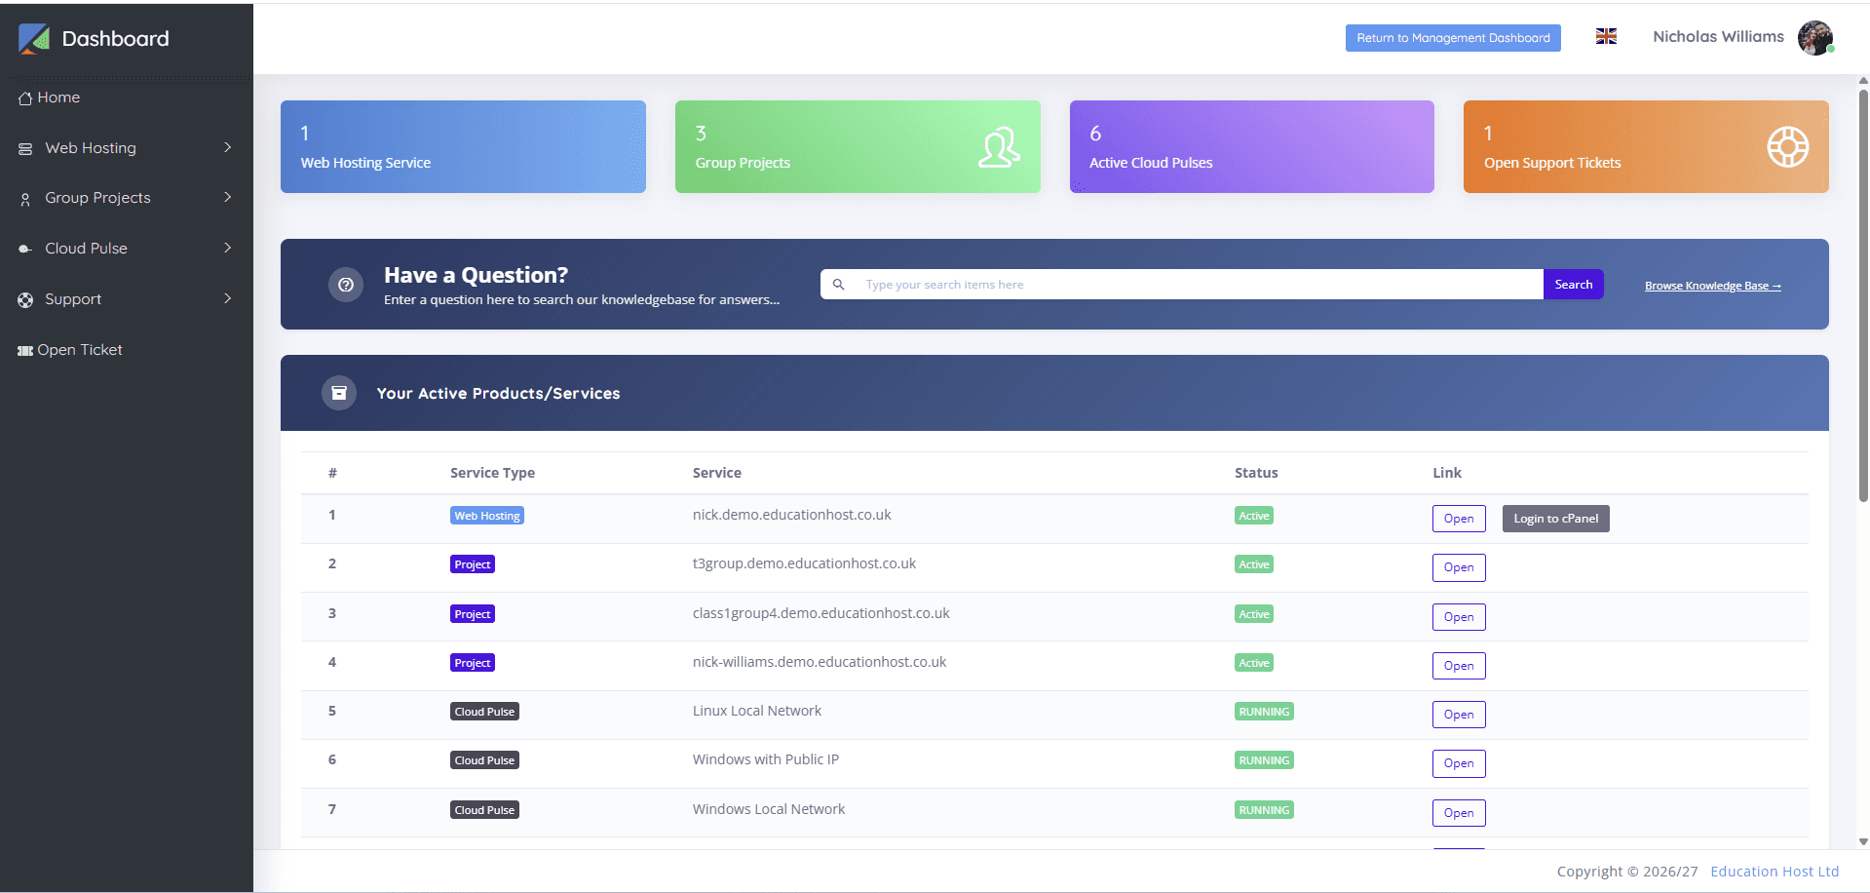The image size is (1870, 893).
Task: Click the Education Host Ltd footer link
Action: point(1775,872)
